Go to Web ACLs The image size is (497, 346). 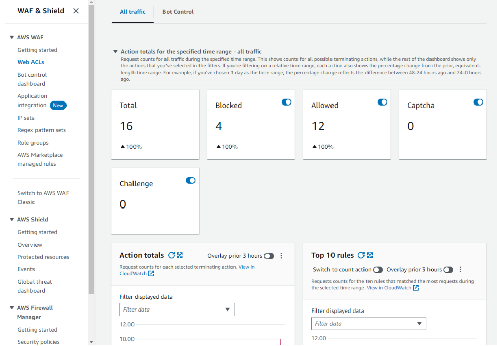click(x=31, y=62)
